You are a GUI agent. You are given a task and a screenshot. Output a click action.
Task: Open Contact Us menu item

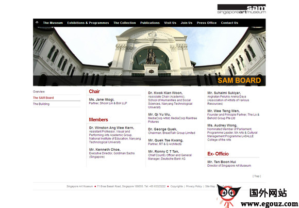[x=229, y=23]
